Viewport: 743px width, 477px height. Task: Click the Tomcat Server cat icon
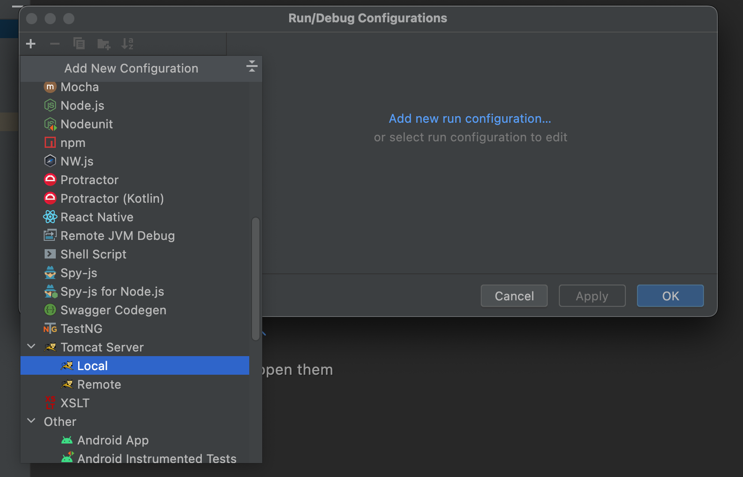pos(50,347)
